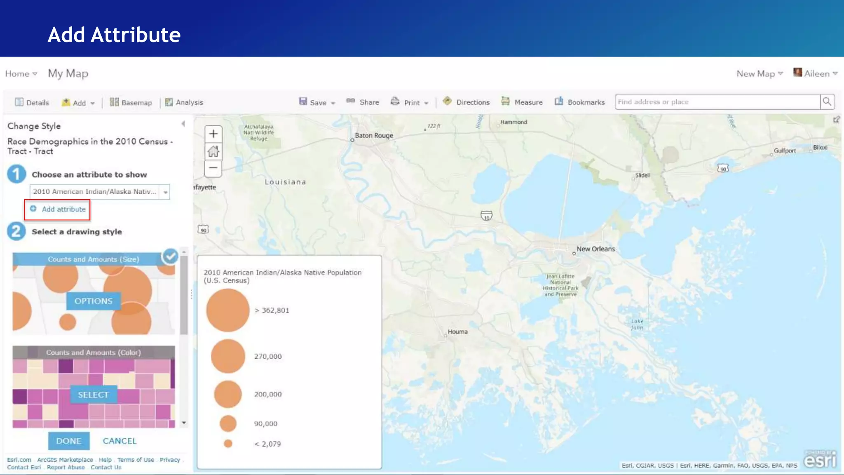Click the default extent home icon

pos(213,151)
